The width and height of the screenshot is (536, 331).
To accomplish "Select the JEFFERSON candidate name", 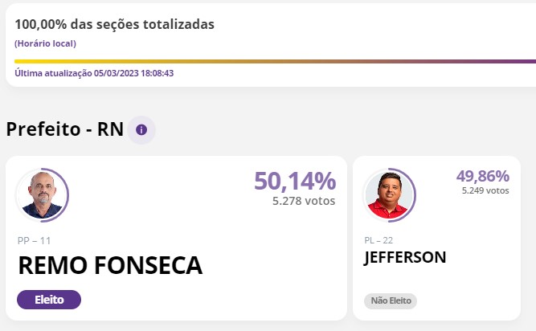I will (x=405, y=257).
